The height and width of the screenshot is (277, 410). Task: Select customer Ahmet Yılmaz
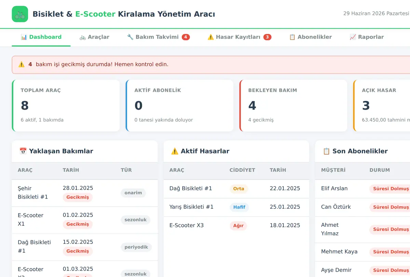click(330, 229)
